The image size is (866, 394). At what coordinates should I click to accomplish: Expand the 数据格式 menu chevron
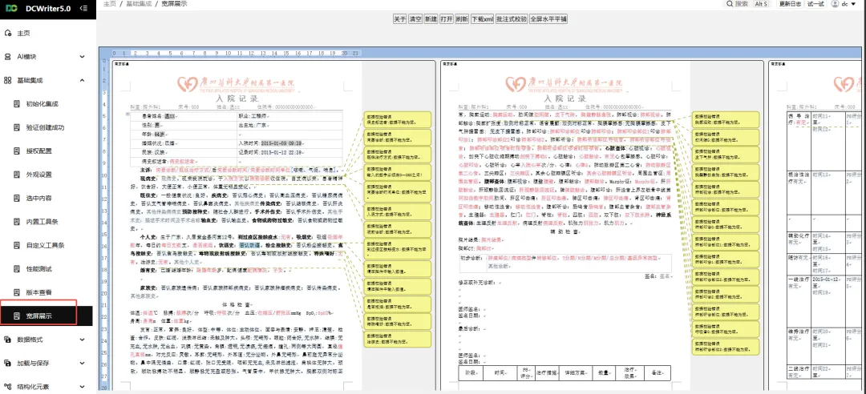(83, 340)
